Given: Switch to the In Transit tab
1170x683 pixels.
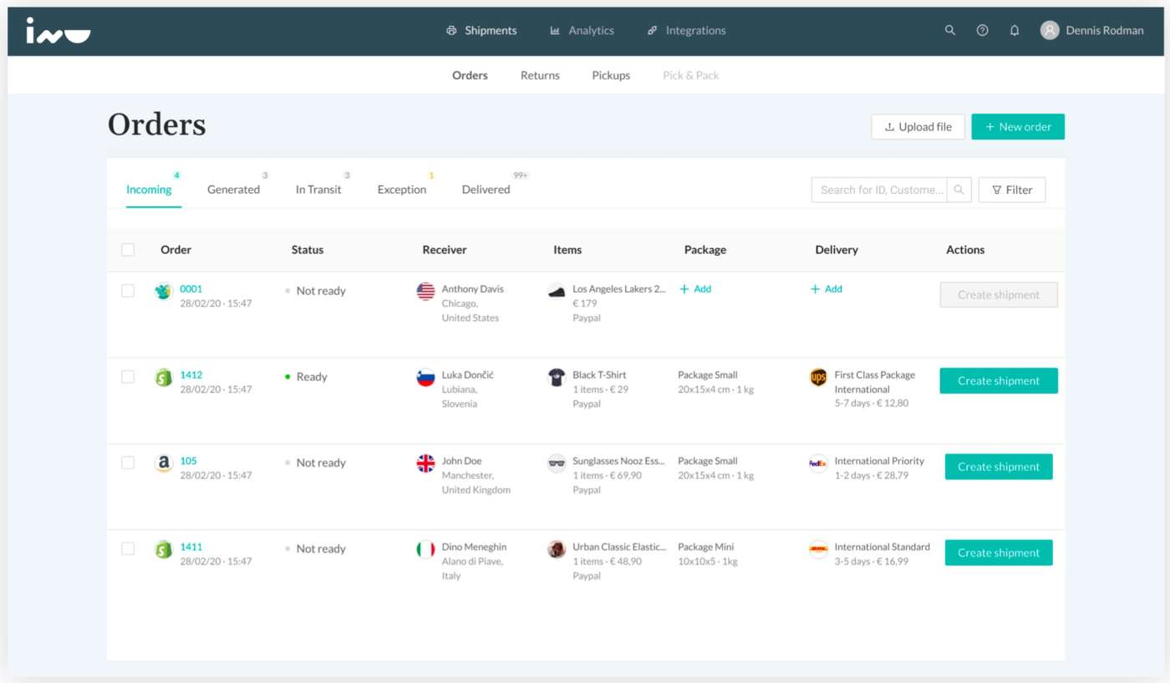Looking at the screenshot, I should tap(318, 190).
